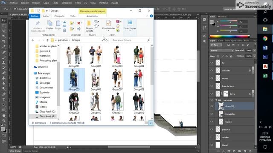Screen dimensions: 273x153
Task: Switch Explorer to large icons view button
Action: pyautogui.click(x=151, y=123)
